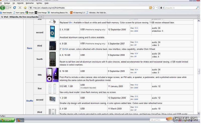Open a new tab with plus button
Viewport: 201px width, 125px height.
pos(41,17)
